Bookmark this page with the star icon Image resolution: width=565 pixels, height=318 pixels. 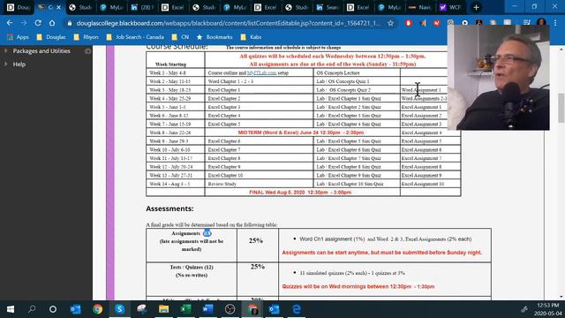coord(390,23)
